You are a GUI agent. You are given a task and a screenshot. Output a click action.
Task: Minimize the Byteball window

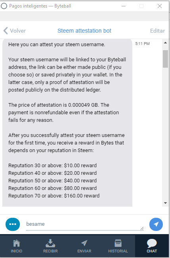(124, 6)
